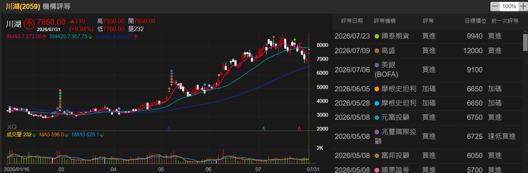Image resolution: width=528 pixels, height=173 pixels.
Task: Click the zoom in plus button
Action: 523,6
